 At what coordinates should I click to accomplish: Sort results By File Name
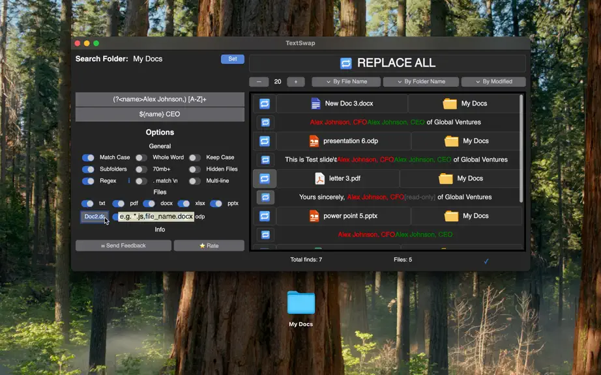pyautogui.click(x=346, y=81)
